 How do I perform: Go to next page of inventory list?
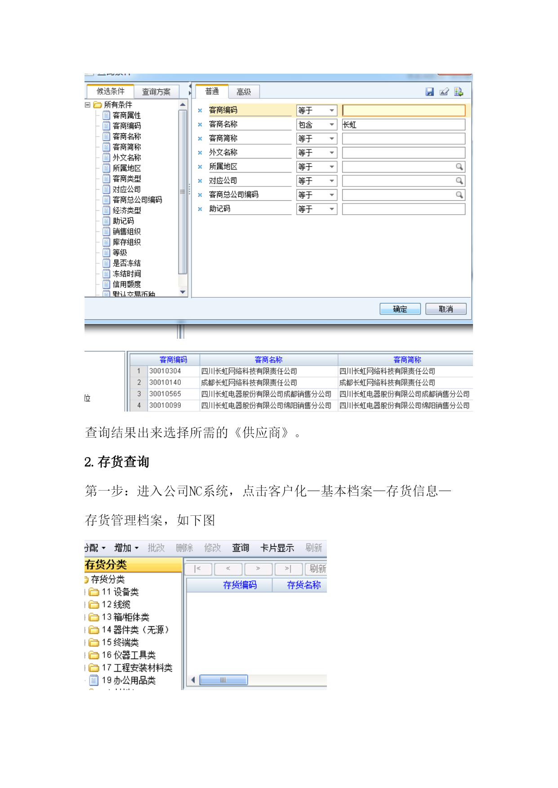point(258,569)
